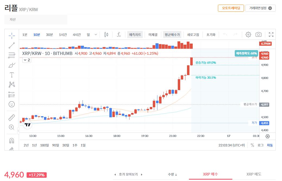Open the candlestick chart type selector

click(x=106, y=35)
